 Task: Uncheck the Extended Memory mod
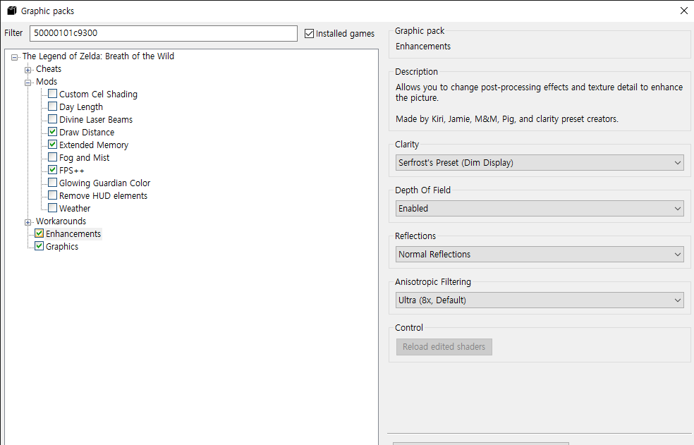(53, 145)
